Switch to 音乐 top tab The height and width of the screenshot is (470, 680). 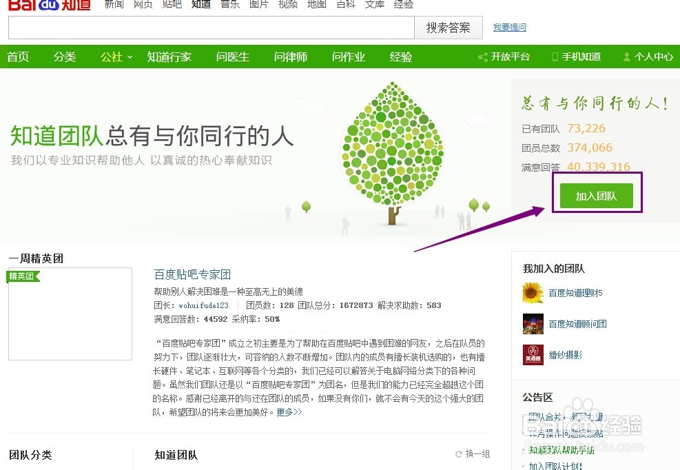point(230,4)
